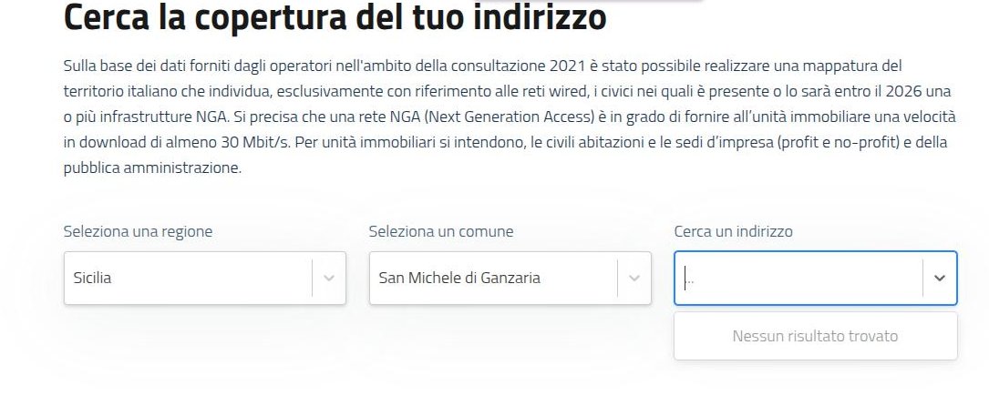Click the selected value Sicilia

pyautogui.click(x=93, y=278)
